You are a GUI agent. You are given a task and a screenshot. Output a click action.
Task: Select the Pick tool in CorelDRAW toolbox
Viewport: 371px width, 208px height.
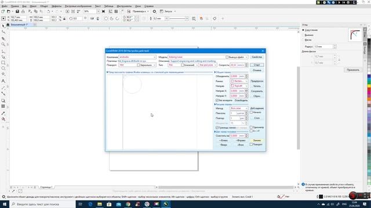[x=3, y=25]
